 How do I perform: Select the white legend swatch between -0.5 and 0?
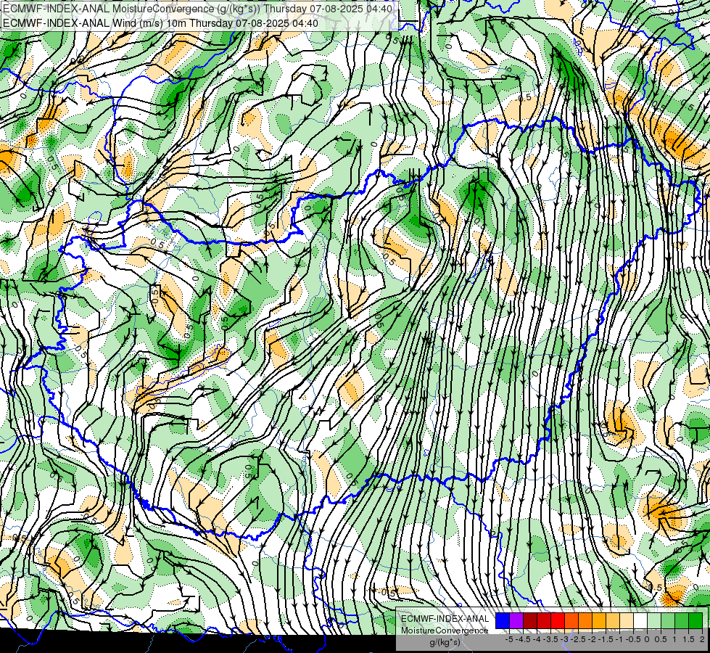point(640,621)
